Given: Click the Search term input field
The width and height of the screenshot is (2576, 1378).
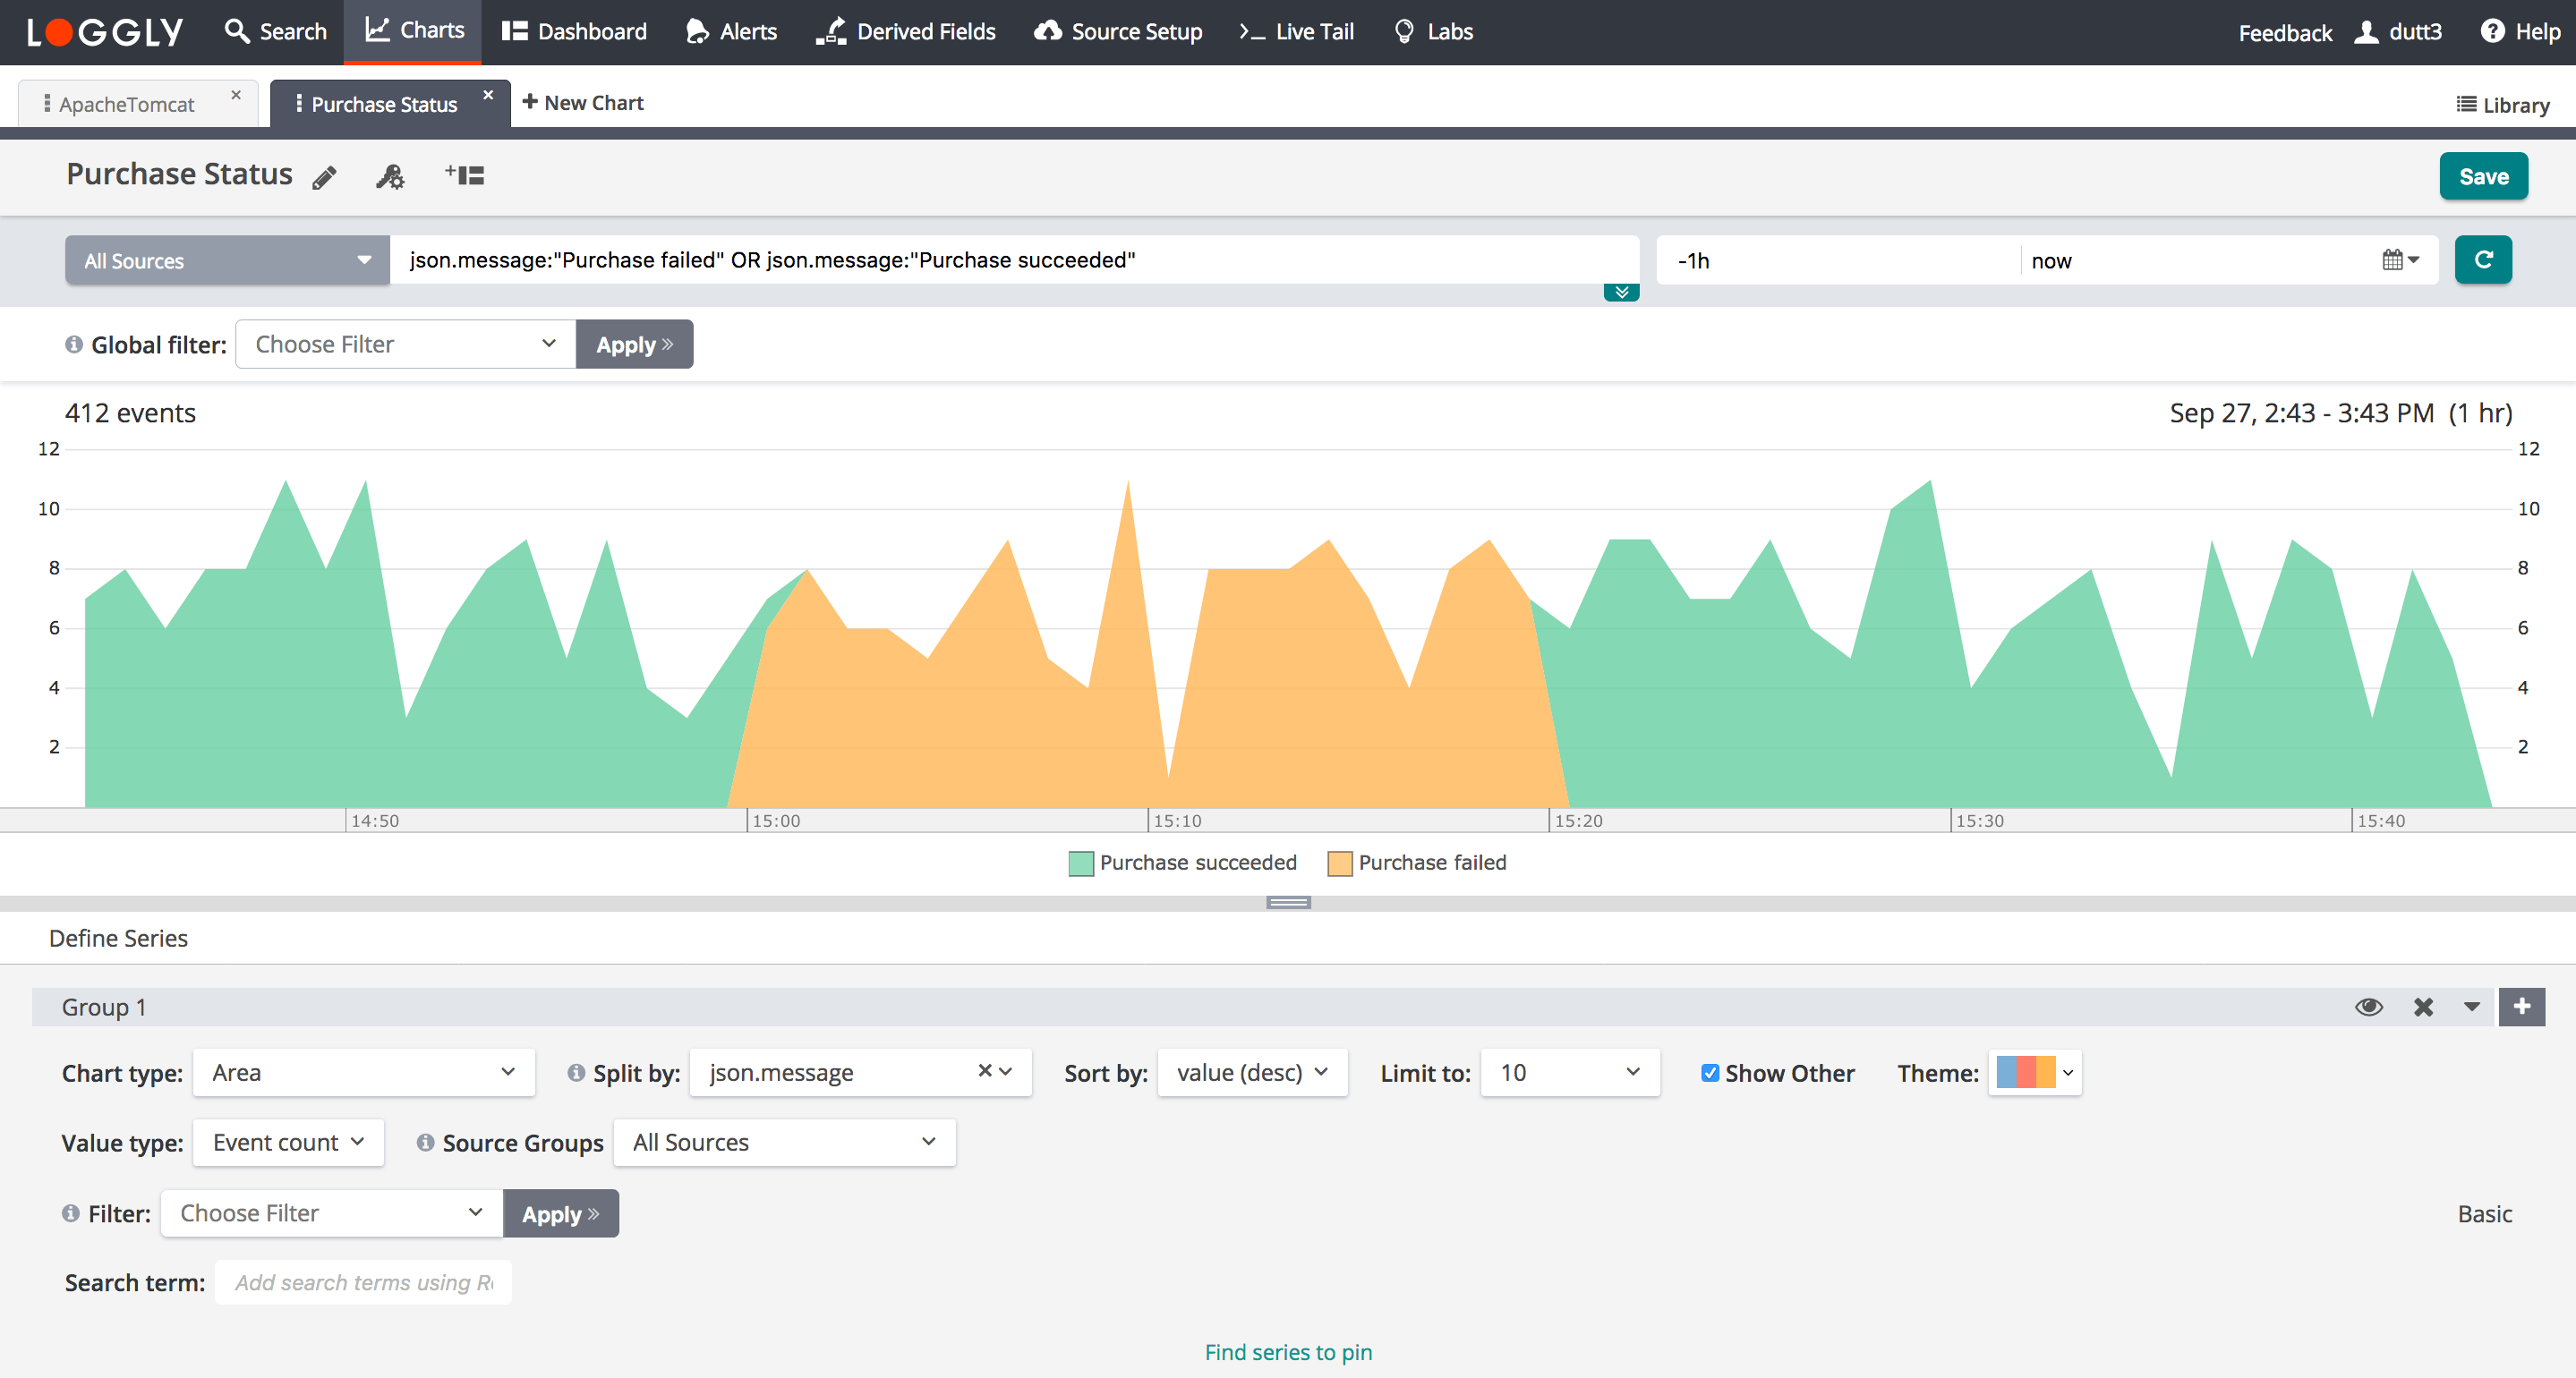Looking at the screenshot, I should (363, 1282).
